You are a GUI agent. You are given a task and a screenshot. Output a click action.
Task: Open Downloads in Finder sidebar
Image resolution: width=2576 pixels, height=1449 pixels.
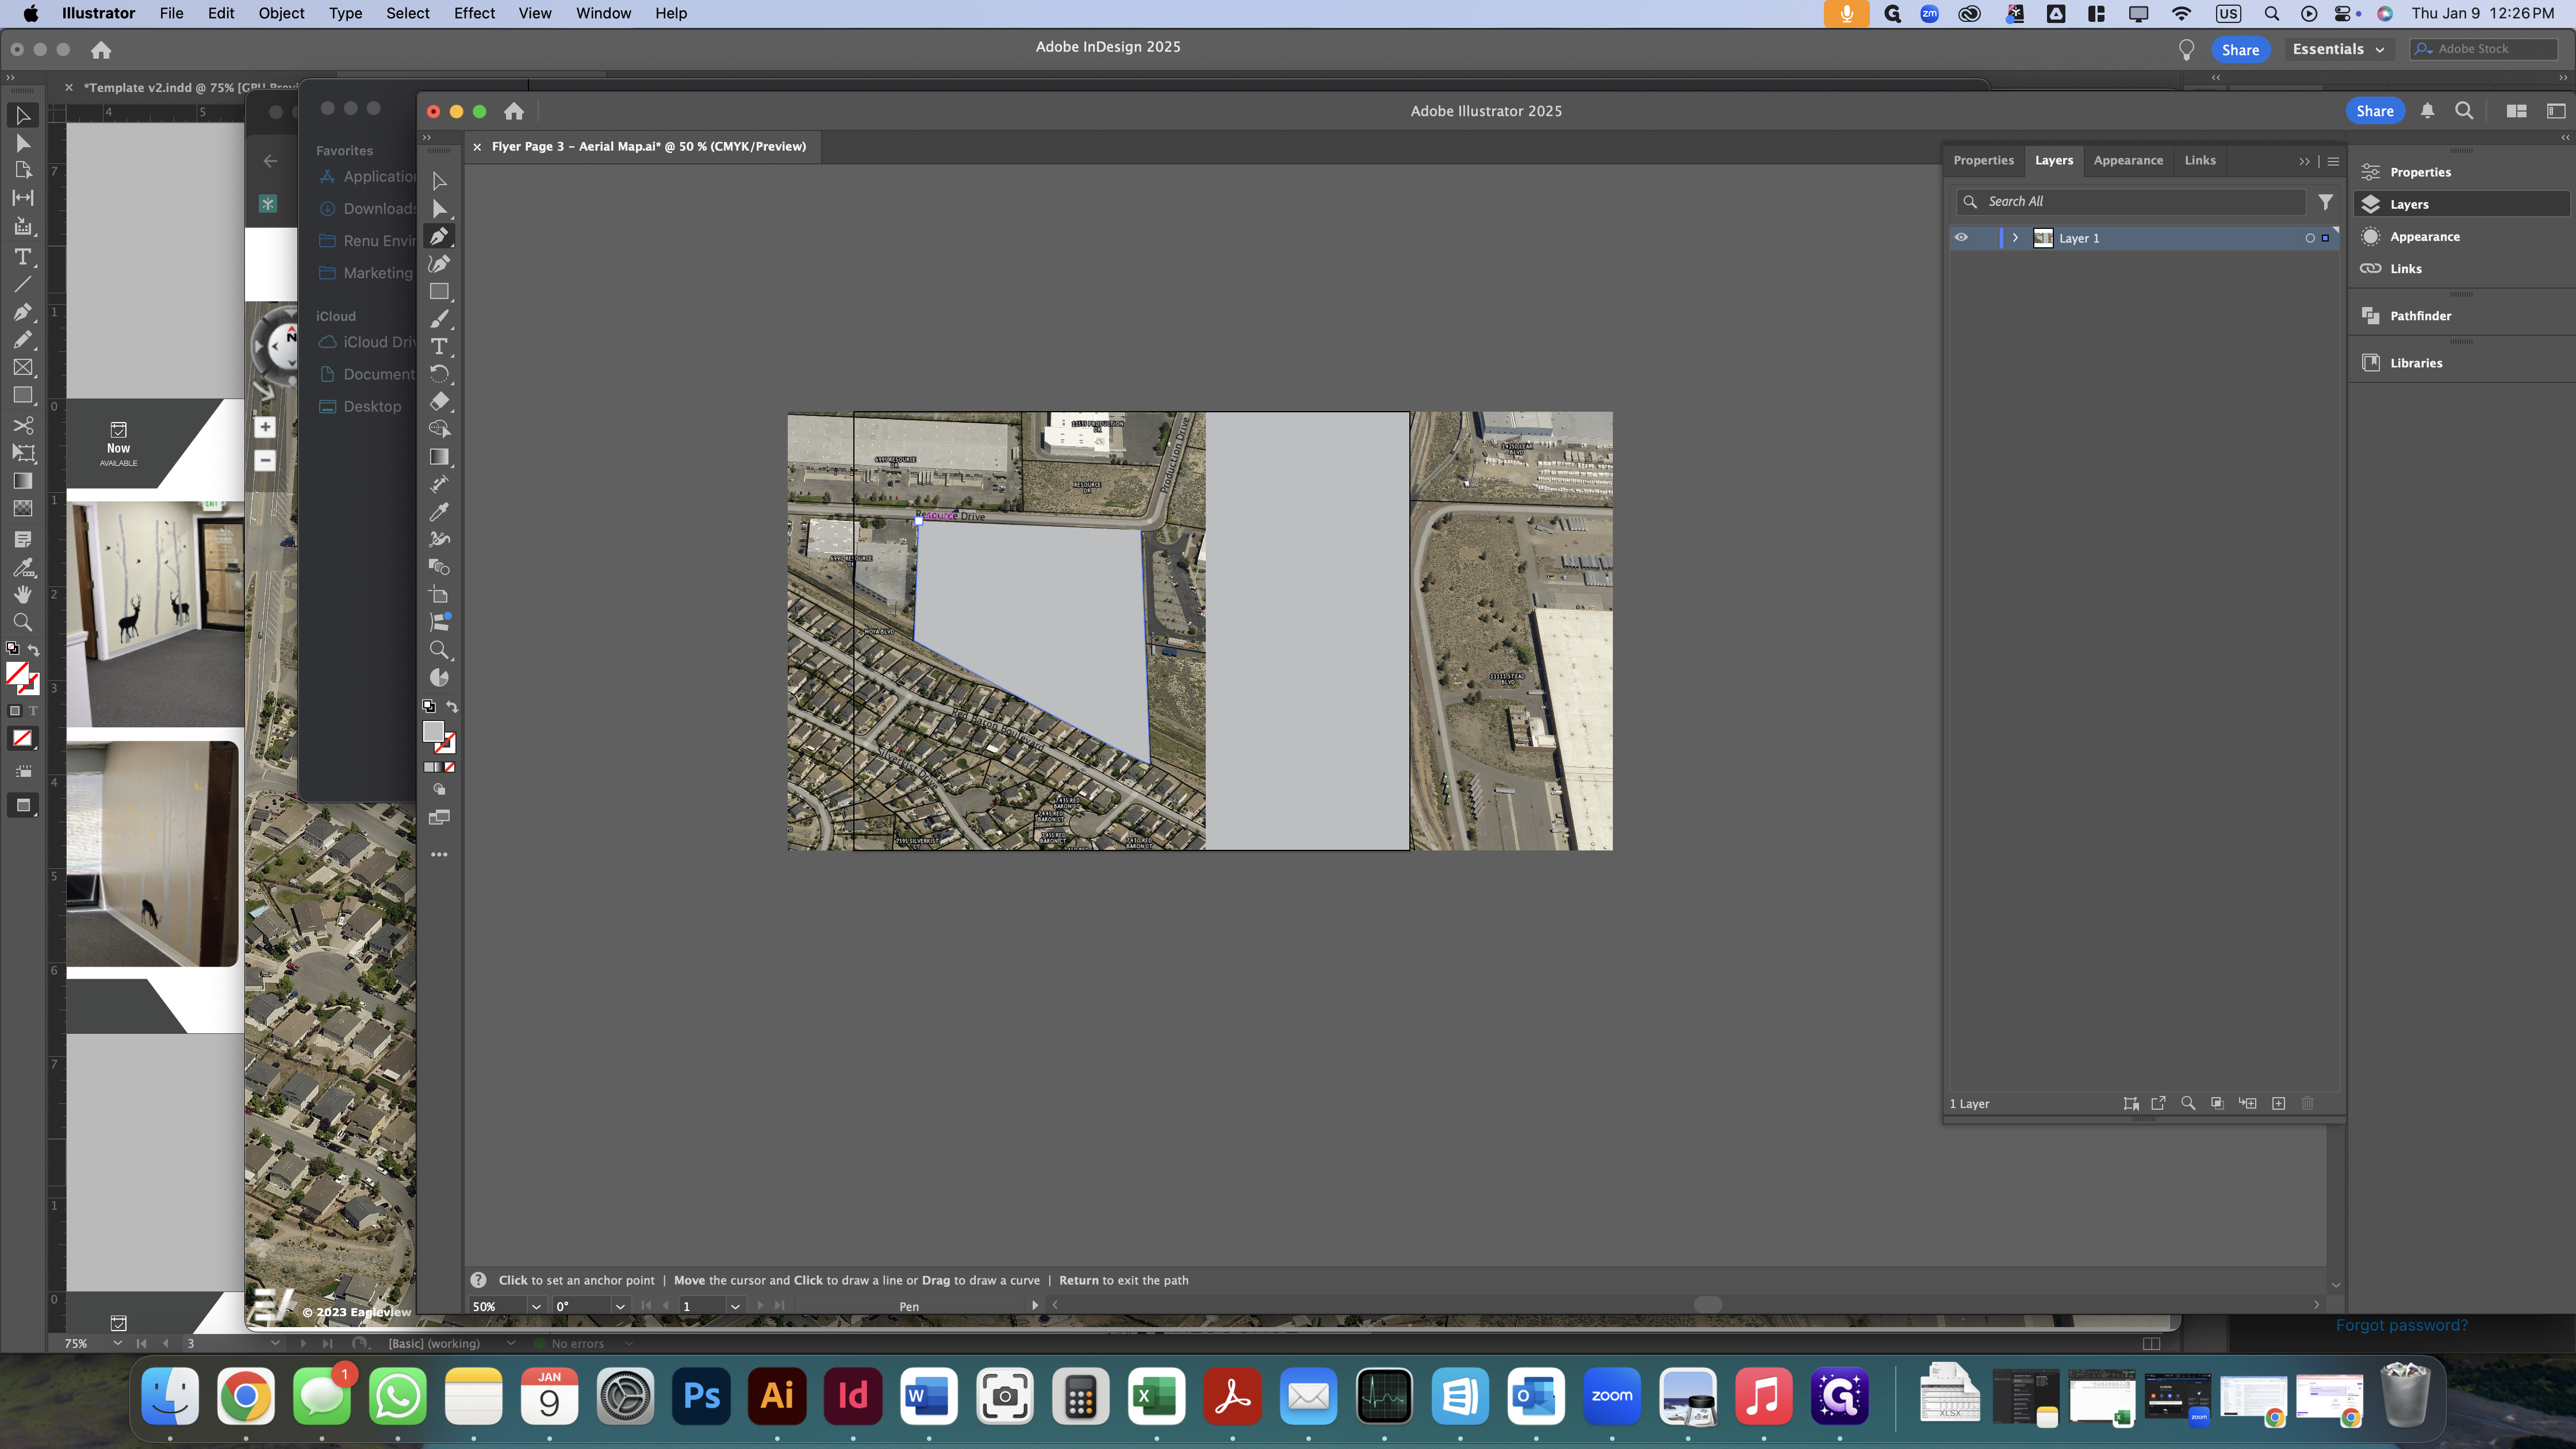coord(367,208)
